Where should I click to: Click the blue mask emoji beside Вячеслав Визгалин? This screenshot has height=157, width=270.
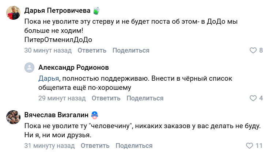coord(95,115)
